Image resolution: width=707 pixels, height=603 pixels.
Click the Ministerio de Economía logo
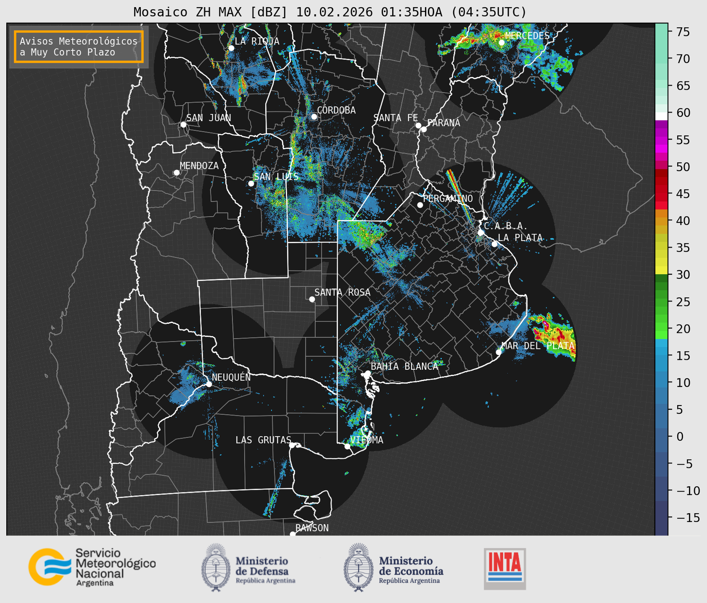393,568
